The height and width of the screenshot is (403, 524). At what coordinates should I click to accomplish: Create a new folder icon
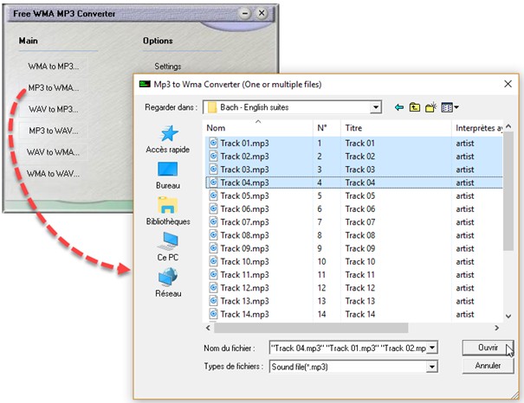430,107
